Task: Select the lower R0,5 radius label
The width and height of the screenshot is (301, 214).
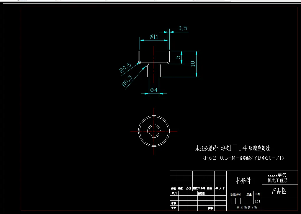Action: coord(127,81)
